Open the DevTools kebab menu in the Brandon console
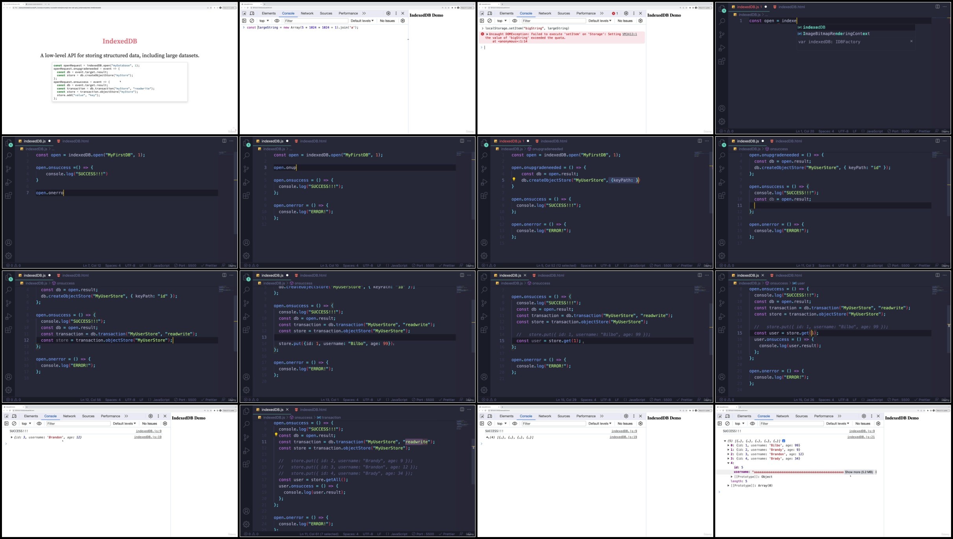The image size is (953, 539). tap(158, 416)
